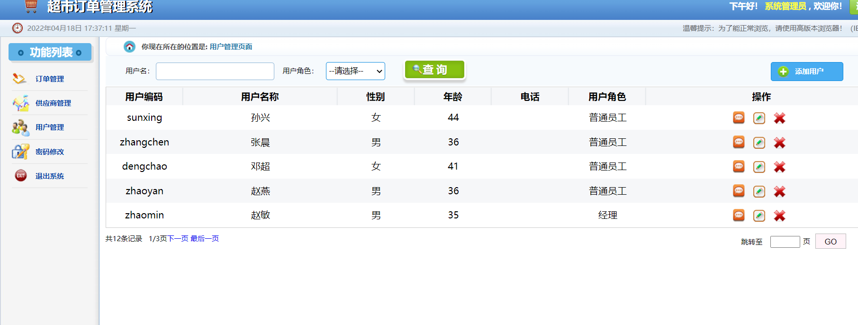858x325 pixels.
Task: Open 订单管理 in sidebar menu
Action: click(50, 79)
